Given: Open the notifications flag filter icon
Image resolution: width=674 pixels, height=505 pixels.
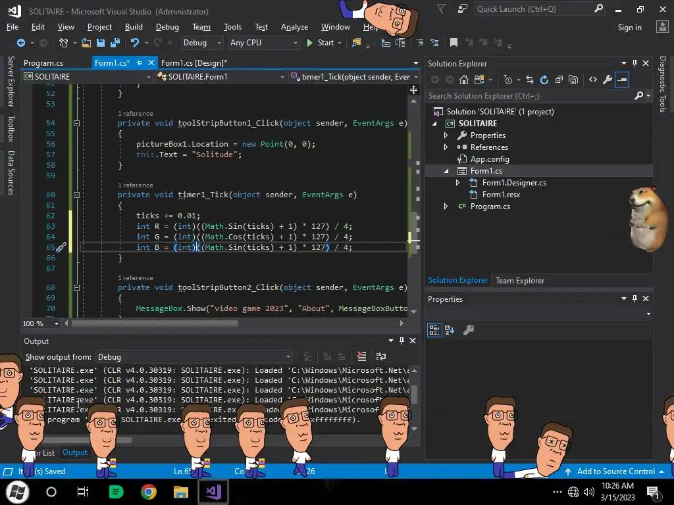Looking at the screenshot, I should [x=441, y=9].
